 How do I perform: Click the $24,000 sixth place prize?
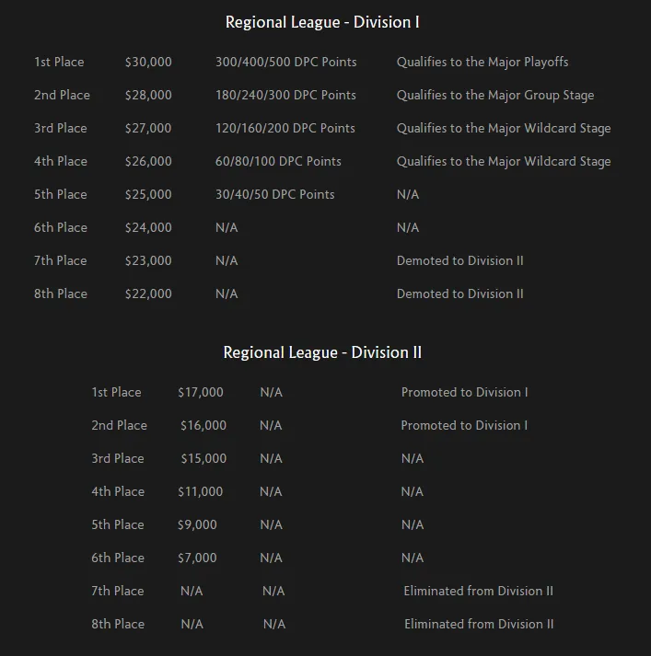[148, 227]
